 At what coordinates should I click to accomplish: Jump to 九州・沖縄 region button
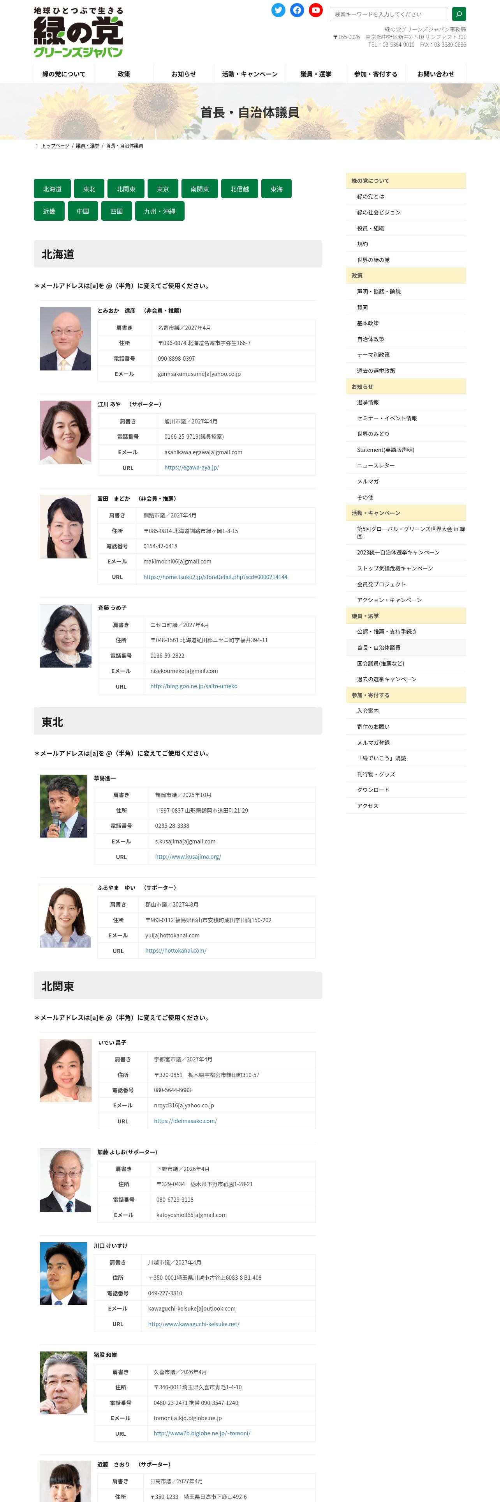point(160,211)
